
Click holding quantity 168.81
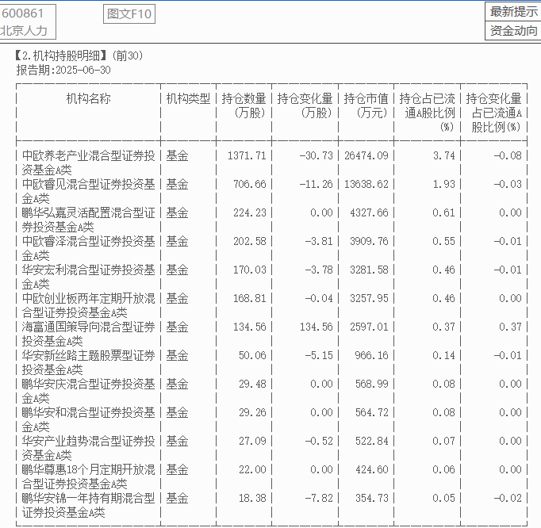(249, 299)
